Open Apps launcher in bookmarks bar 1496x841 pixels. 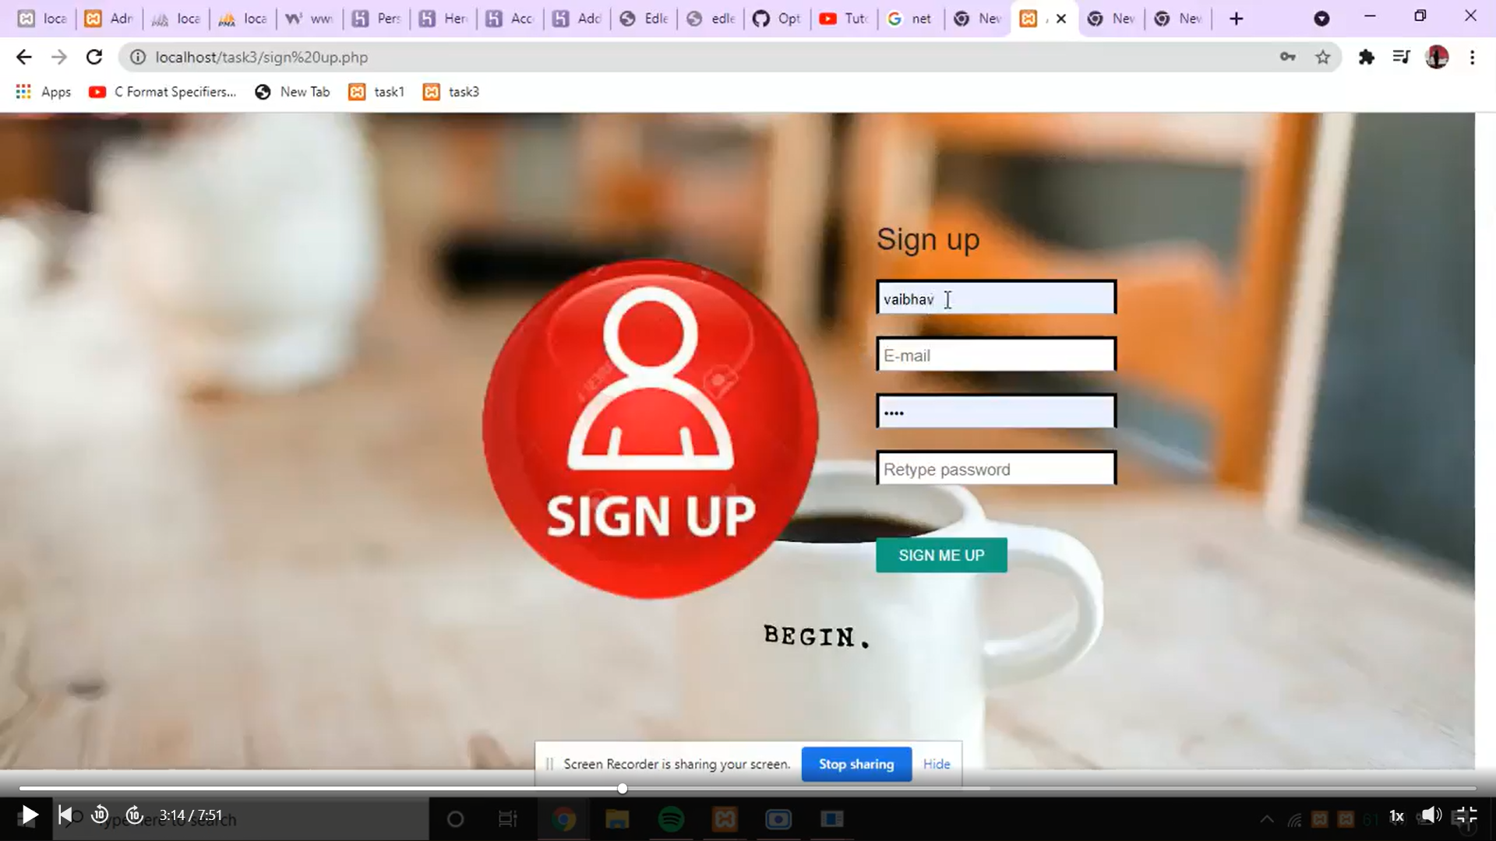click(x=44, y=92)
